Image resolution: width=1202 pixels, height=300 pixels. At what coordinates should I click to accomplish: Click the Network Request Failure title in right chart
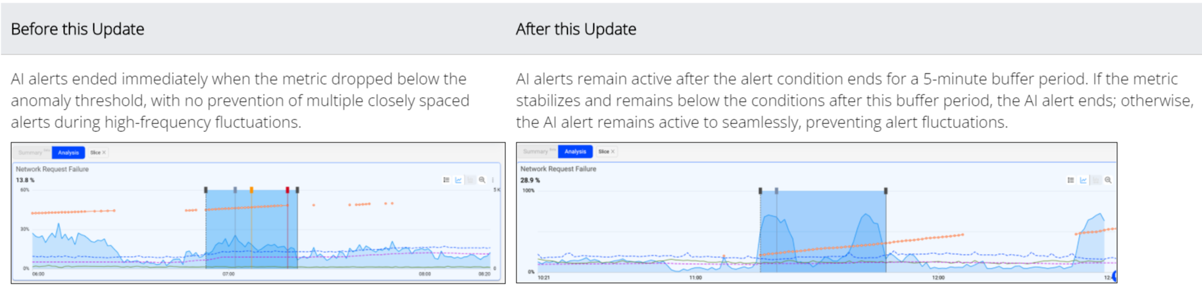[x=559, y=169]
